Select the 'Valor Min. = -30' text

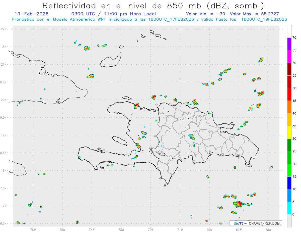[205, 14]
